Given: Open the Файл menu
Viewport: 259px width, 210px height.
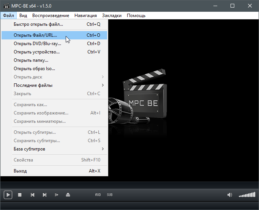Looking at the screenshot, I should point(8,16).
